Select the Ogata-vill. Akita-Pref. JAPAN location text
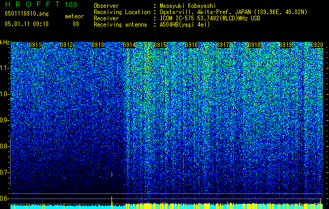The image size is (329, 209). coord(233,12)
